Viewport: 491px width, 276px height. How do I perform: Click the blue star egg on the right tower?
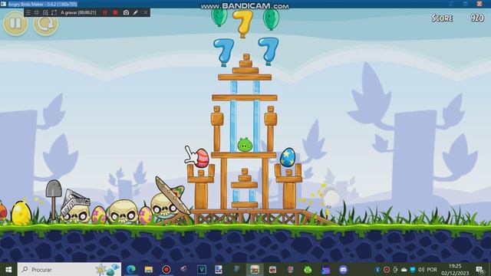click(x=288, y=157)
